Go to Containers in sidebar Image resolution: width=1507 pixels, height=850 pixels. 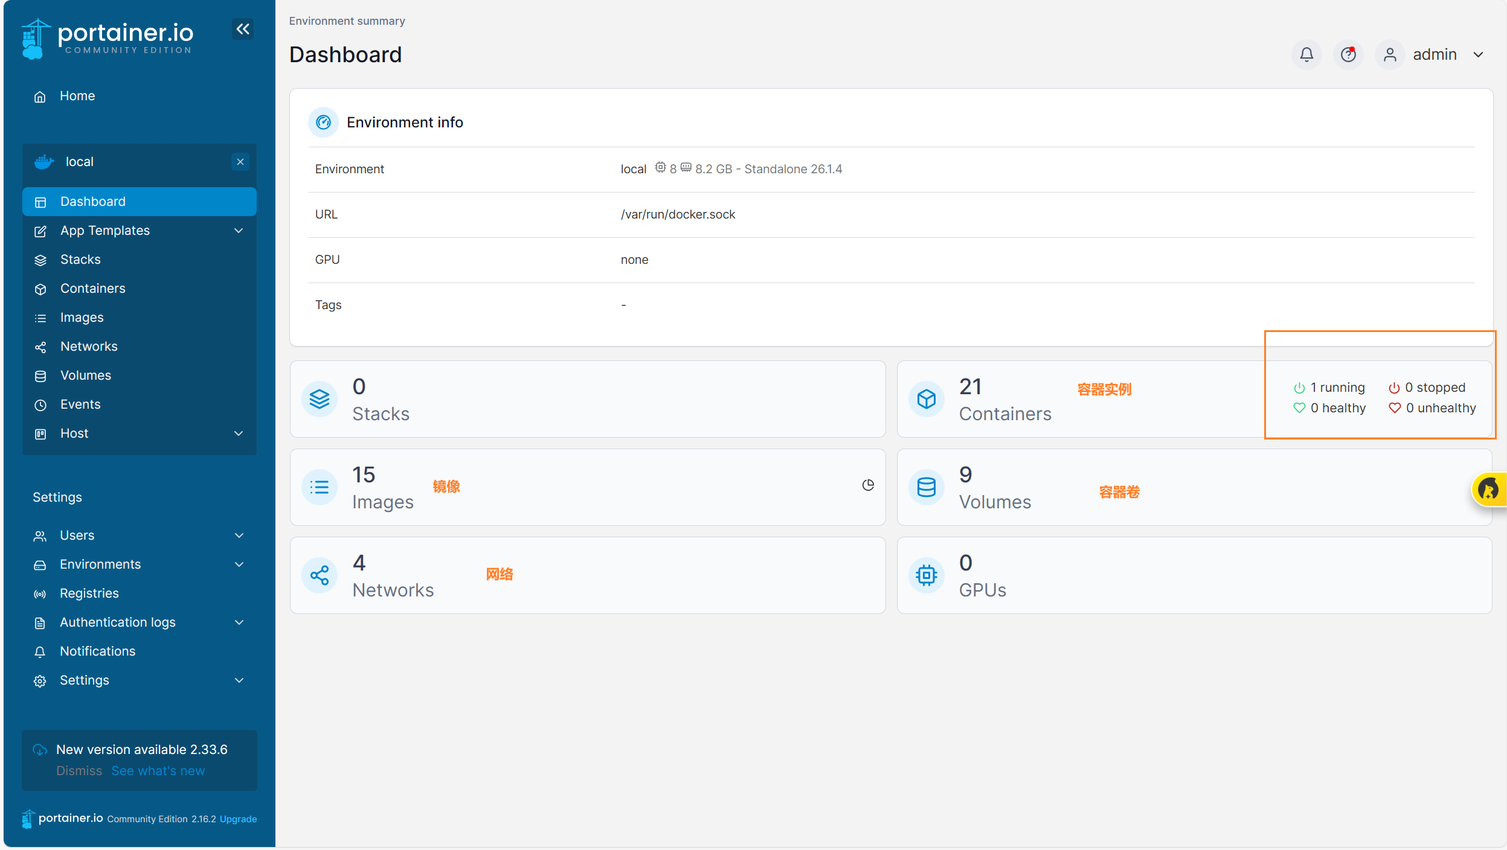(x=92, y=289)
